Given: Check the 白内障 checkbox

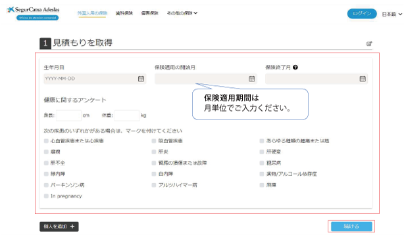Looking at the screenshot, I should (x=154, y=174).
